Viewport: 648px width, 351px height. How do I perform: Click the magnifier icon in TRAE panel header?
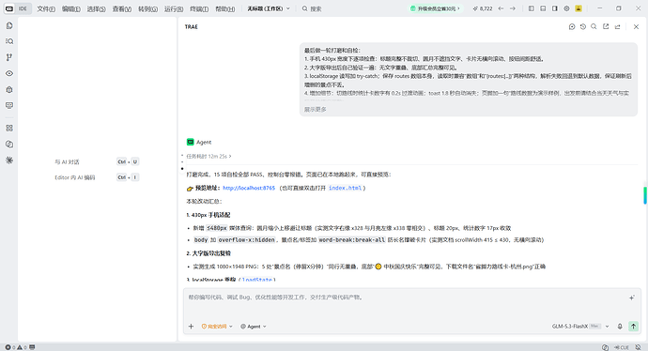(594, 27)
